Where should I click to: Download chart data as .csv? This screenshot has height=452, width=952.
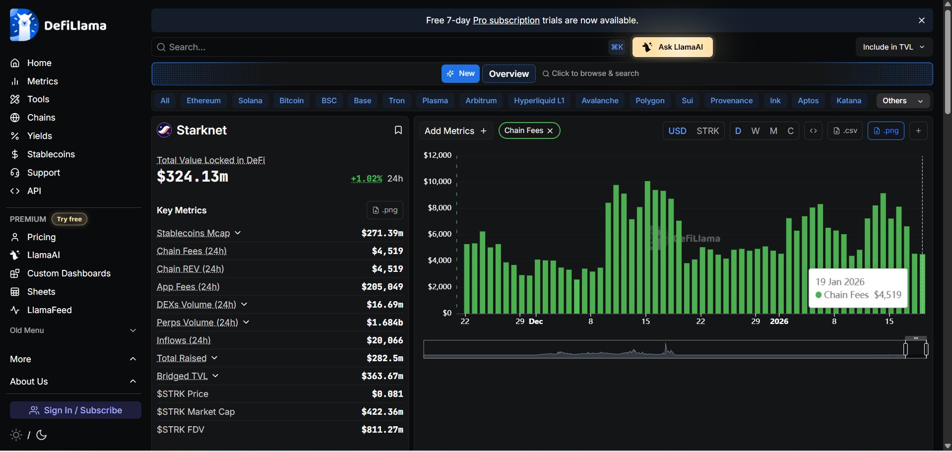coord(845,131)
